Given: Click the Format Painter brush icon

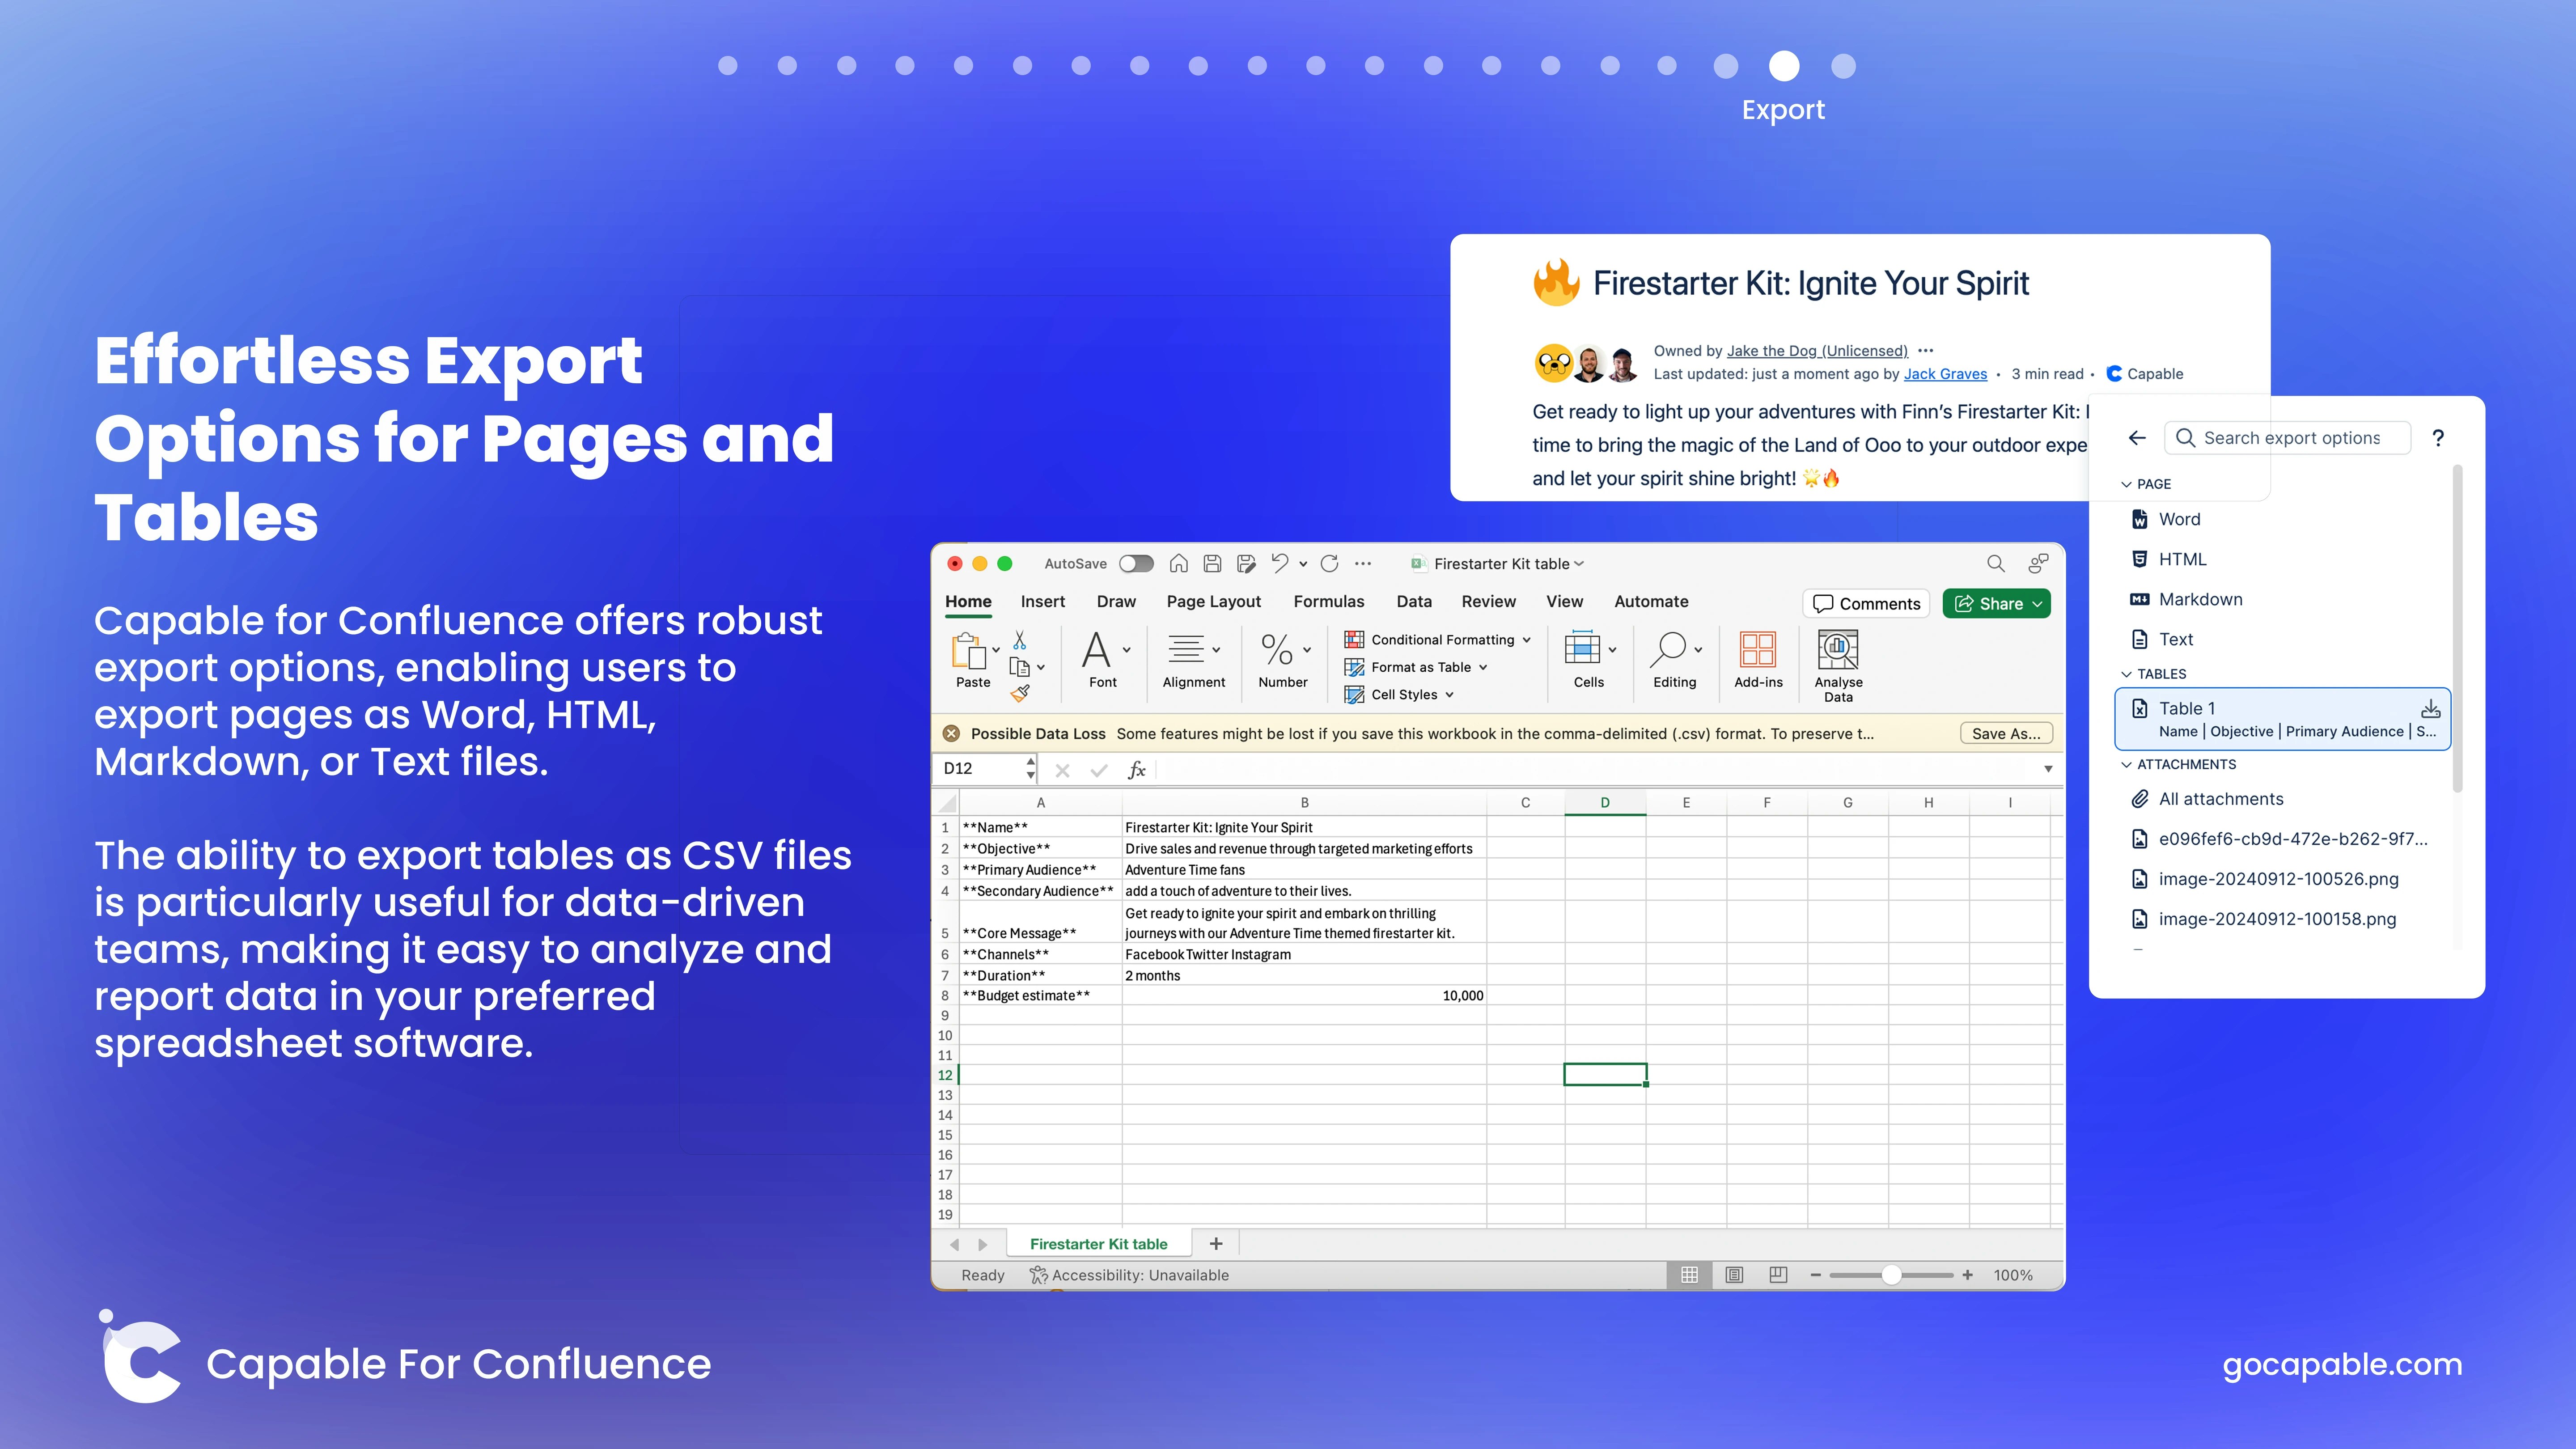Looking at the screenshot, I should pos(1020,693).
